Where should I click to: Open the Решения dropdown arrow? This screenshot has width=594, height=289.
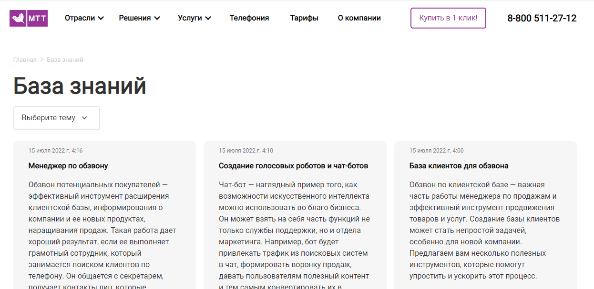(157, 19)
